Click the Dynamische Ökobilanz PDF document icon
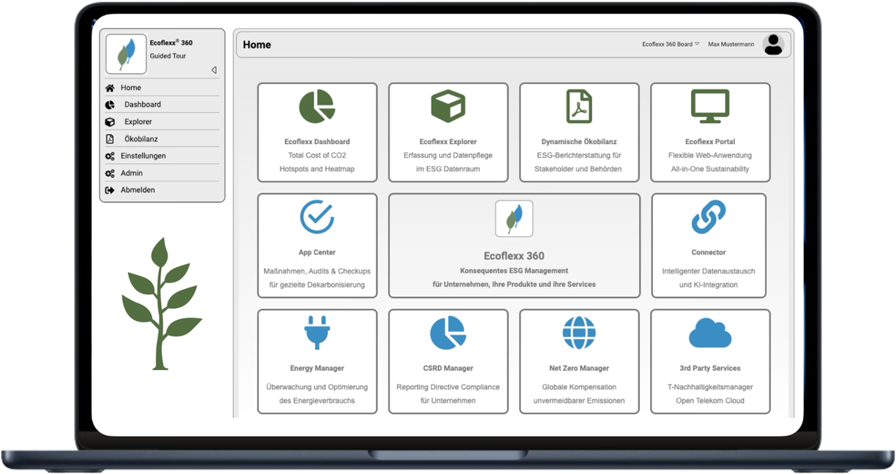The image size is (896, 474). [579, 107]
